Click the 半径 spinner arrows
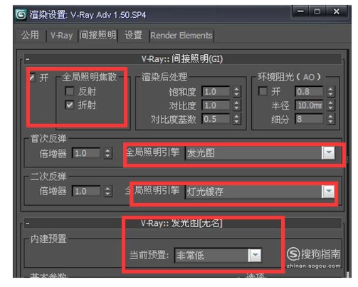The height and width of the screenshot is (287, 358). coord(330,105)
